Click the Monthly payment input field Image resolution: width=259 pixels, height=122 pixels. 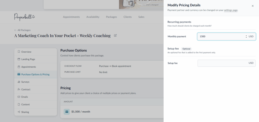pos(226,36)
